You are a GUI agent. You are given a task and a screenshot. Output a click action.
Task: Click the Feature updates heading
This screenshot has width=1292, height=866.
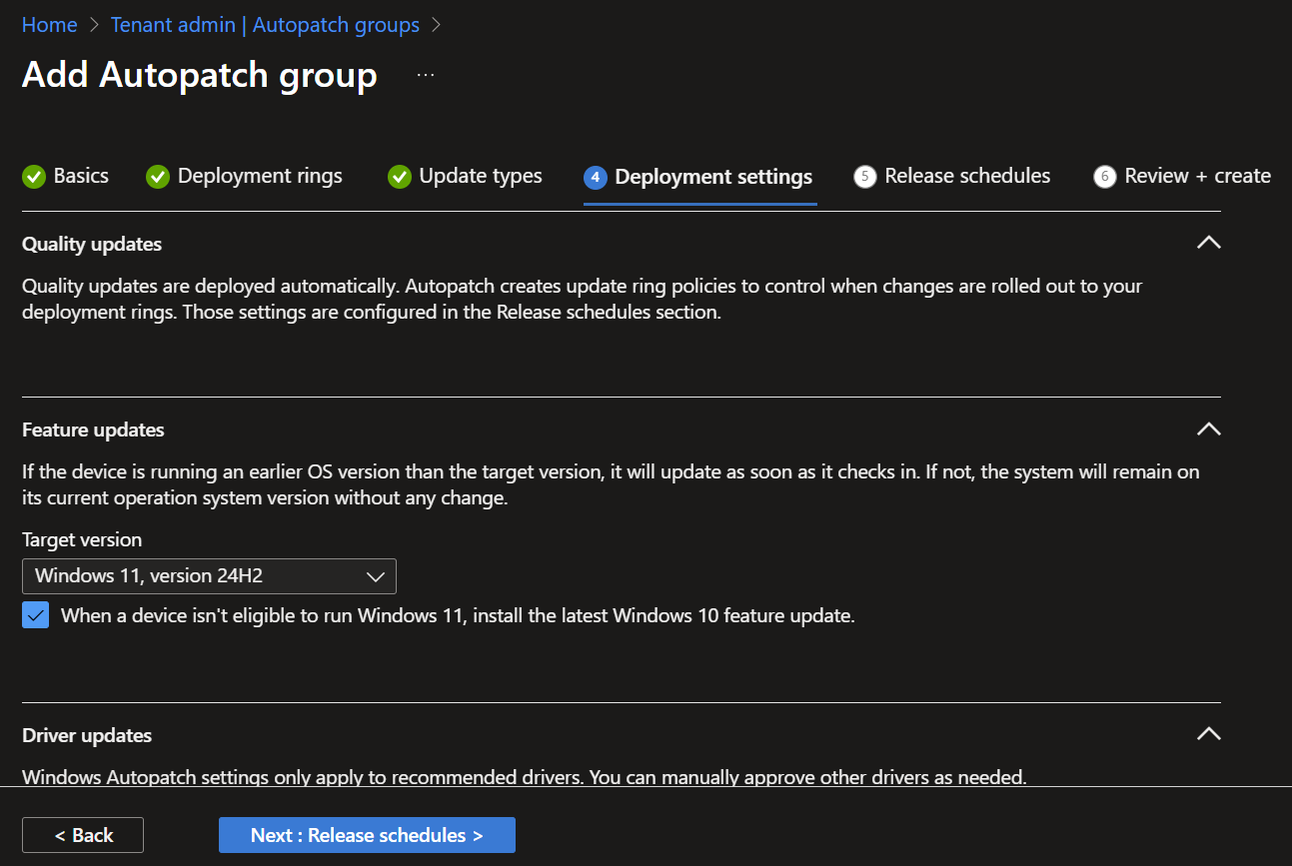coord(93,430)
